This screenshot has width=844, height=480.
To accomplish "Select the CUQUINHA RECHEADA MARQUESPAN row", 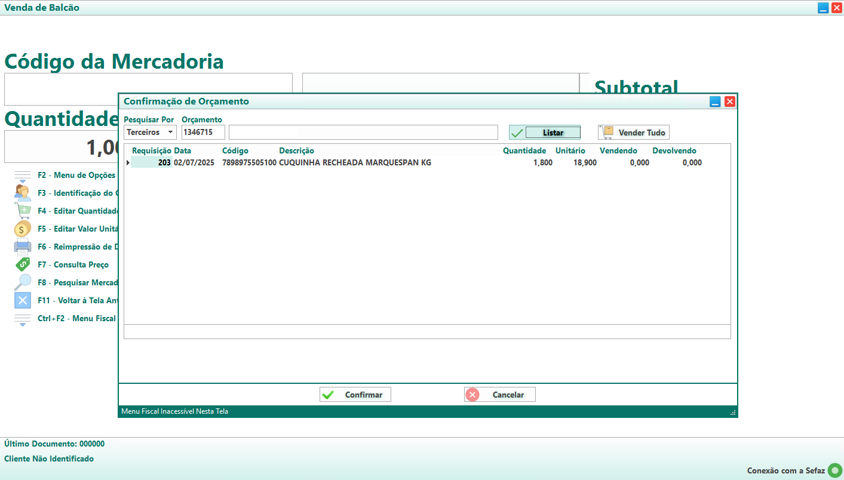I will coord(355,162).
